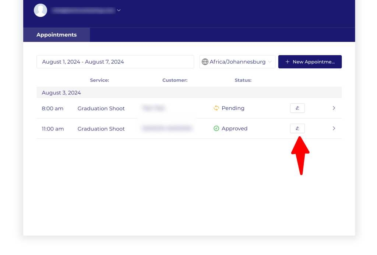Open the account dropdown chevron beside the username
377x255 pixels.
tap(119, 10)
